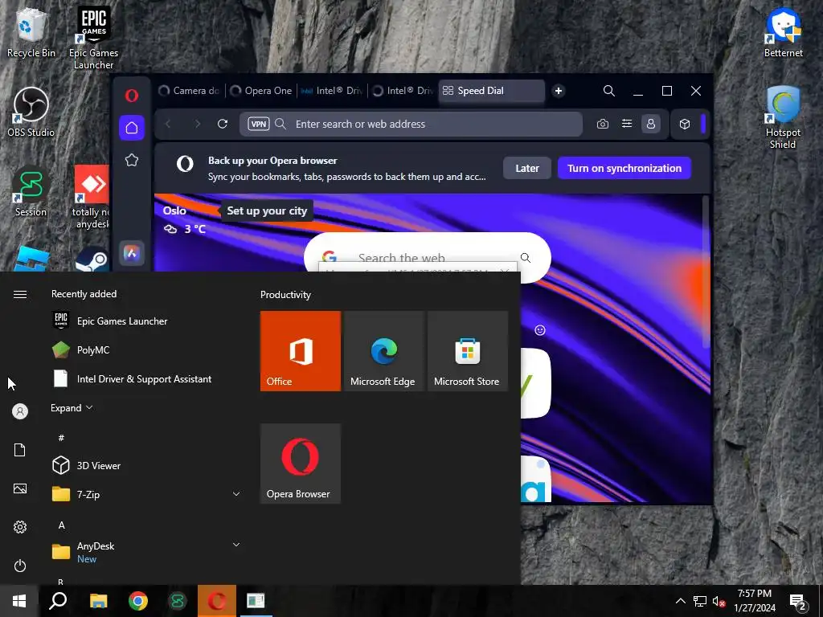The image size is (823, 617).
Task: Select the Speed Dial tab
Action: (x=491, y=91)
